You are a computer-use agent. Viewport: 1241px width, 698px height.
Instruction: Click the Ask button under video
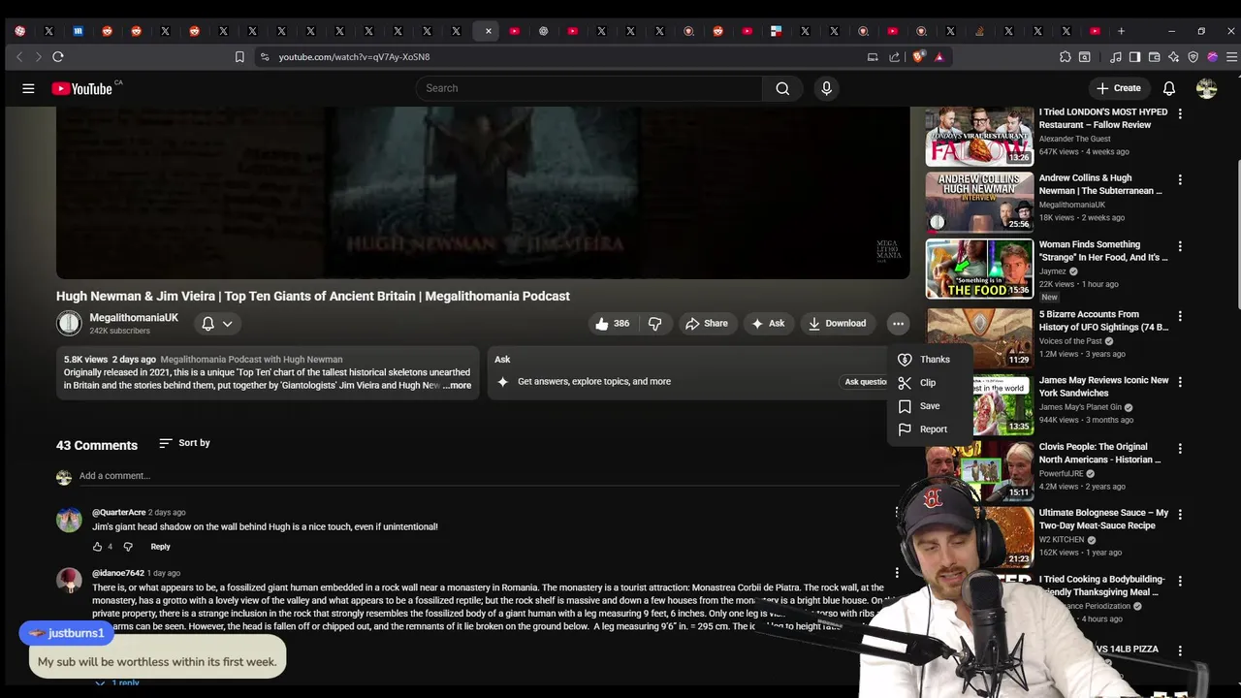coord(767,324)
